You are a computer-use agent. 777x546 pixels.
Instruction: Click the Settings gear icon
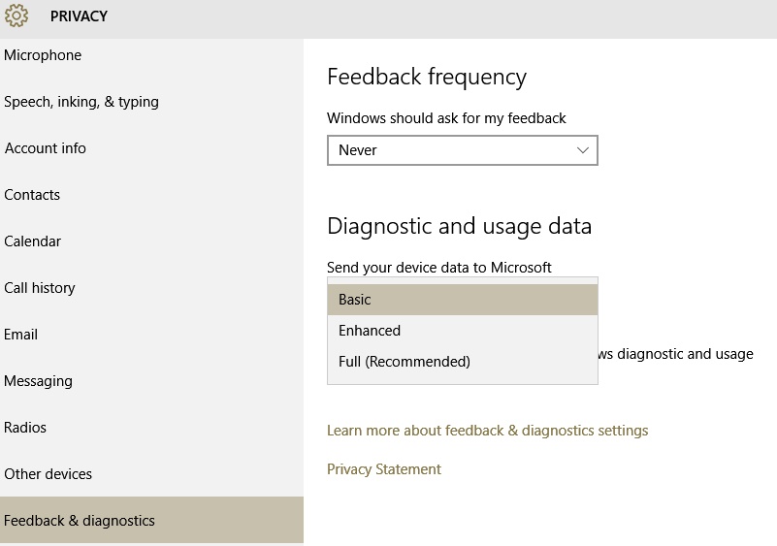coord(16,16)
